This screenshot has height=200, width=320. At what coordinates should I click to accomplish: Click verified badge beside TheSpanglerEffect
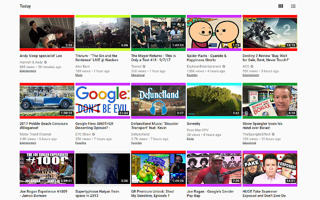[x=273, y=134]
